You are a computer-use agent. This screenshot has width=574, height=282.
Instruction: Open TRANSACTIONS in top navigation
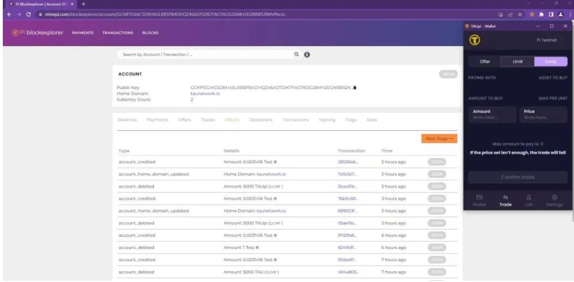click(x=118, y=33)
